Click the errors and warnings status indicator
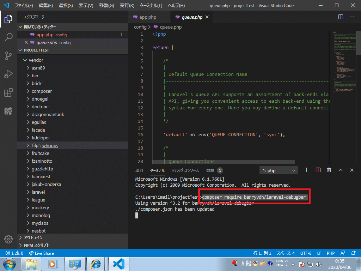This screenshot has height=271, width=361. coord(14,253)
